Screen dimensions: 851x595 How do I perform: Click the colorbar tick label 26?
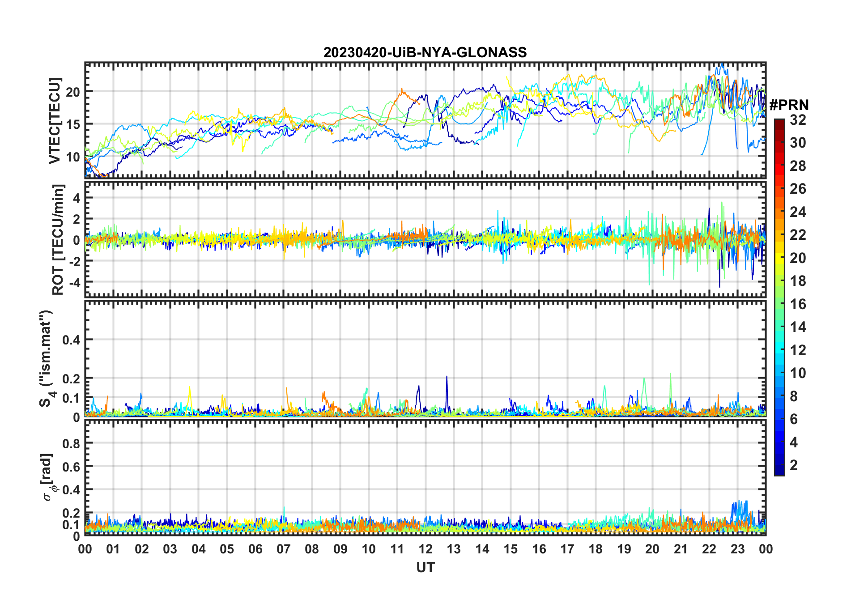pyautogui.click(x=798, y=188)
